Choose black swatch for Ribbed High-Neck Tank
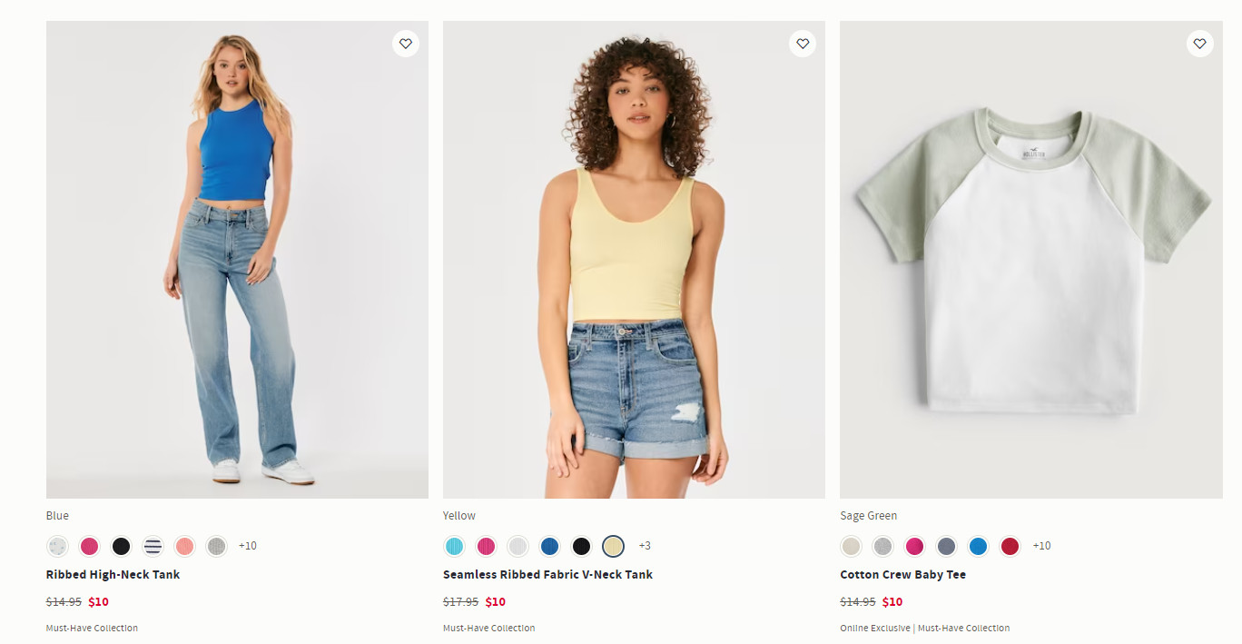 [x=121, y=546]
